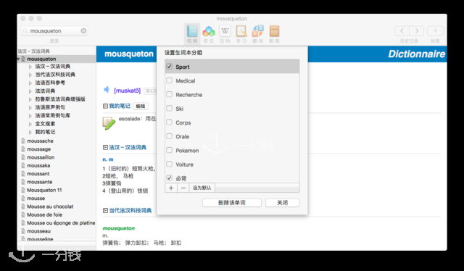The height and width of the screenshot is (271, 464).
Task: Open the 百科 Wikipedia W icon
Action: (225, 30)
